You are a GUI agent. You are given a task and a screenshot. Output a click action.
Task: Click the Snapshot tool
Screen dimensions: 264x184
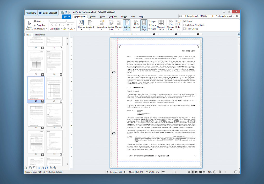(40, 25)
